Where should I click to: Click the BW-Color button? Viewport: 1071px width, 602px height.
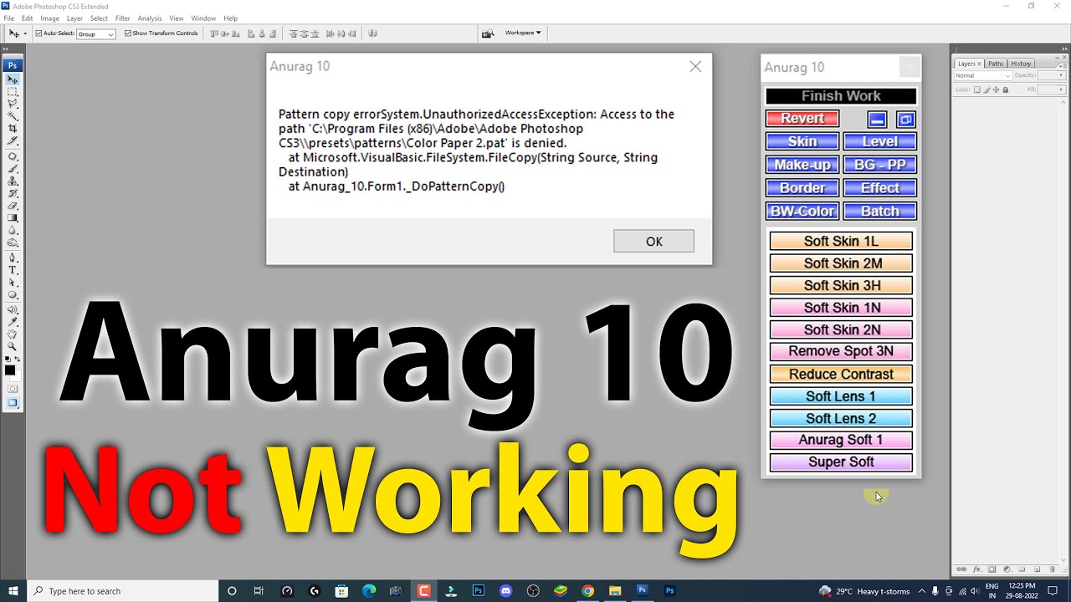[x=802, y=212]
